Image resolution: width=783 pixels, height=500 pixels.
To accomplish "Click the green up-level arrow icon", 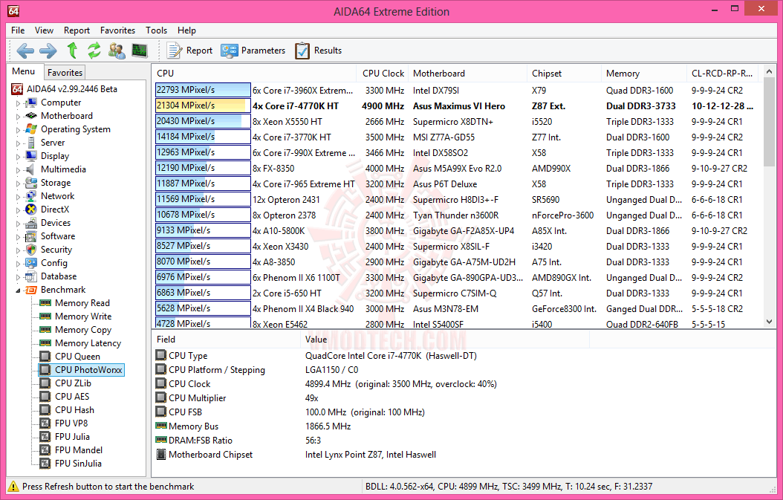I will pos(72,51).
